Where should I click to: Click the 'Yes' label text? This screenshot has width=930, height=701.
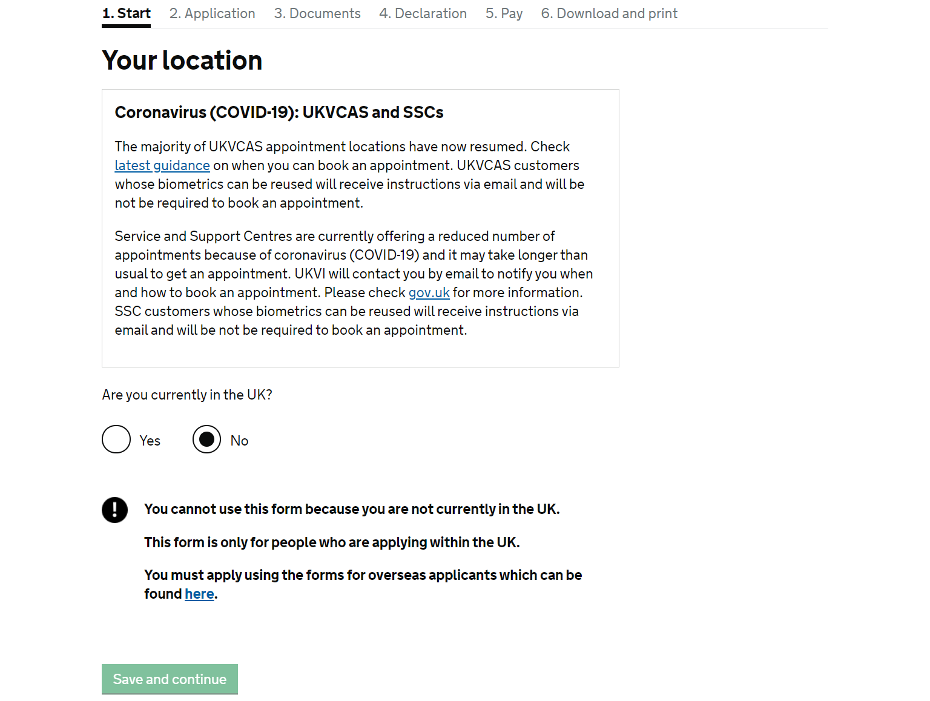pos(150,441)
